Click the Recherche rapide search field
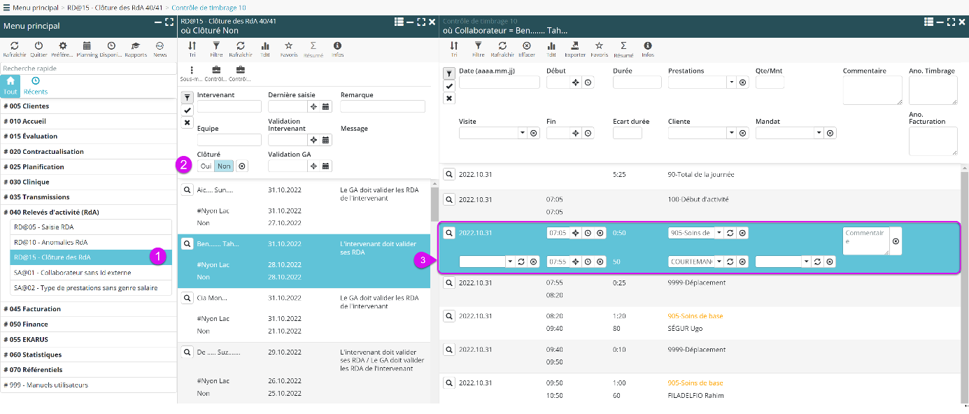 (88, 69)
